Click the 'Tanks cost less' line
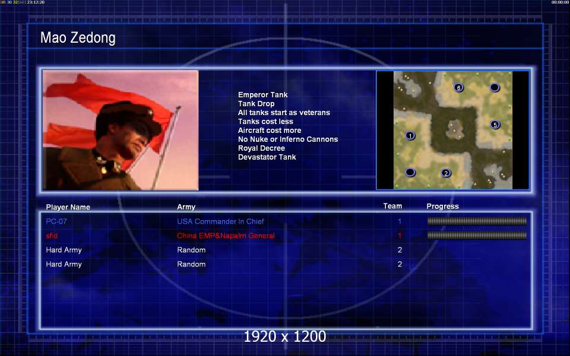The width and height of the screenshot is (570, 356). tap(265, 121)
